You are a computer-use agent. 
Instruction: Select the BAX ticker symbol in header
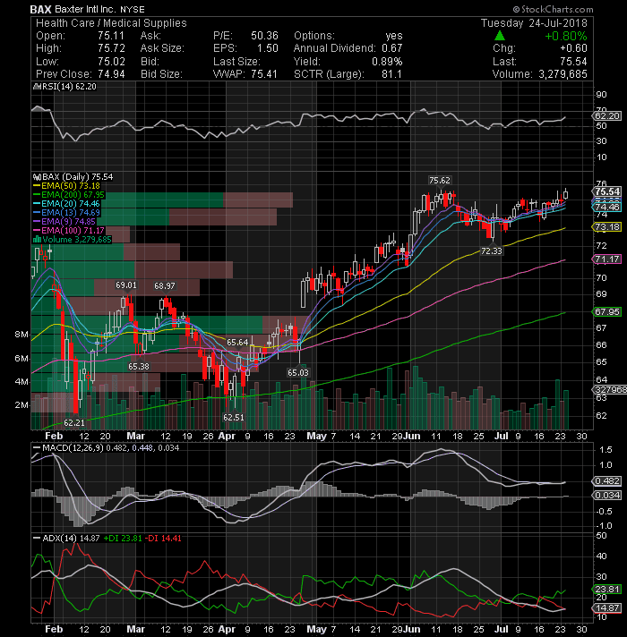coord(40,9)
